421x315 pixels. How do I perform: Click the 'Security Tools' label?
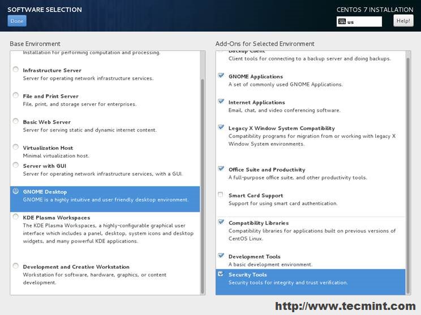tap(247, 275)
